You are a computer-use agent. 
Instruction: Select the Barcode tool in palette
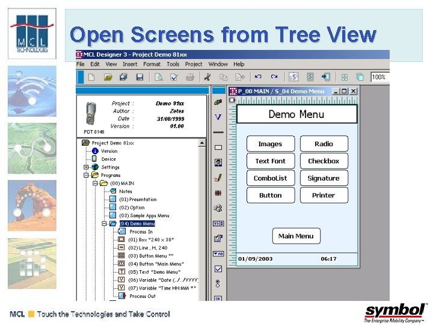pyautogui.click(x=218, y=193)
